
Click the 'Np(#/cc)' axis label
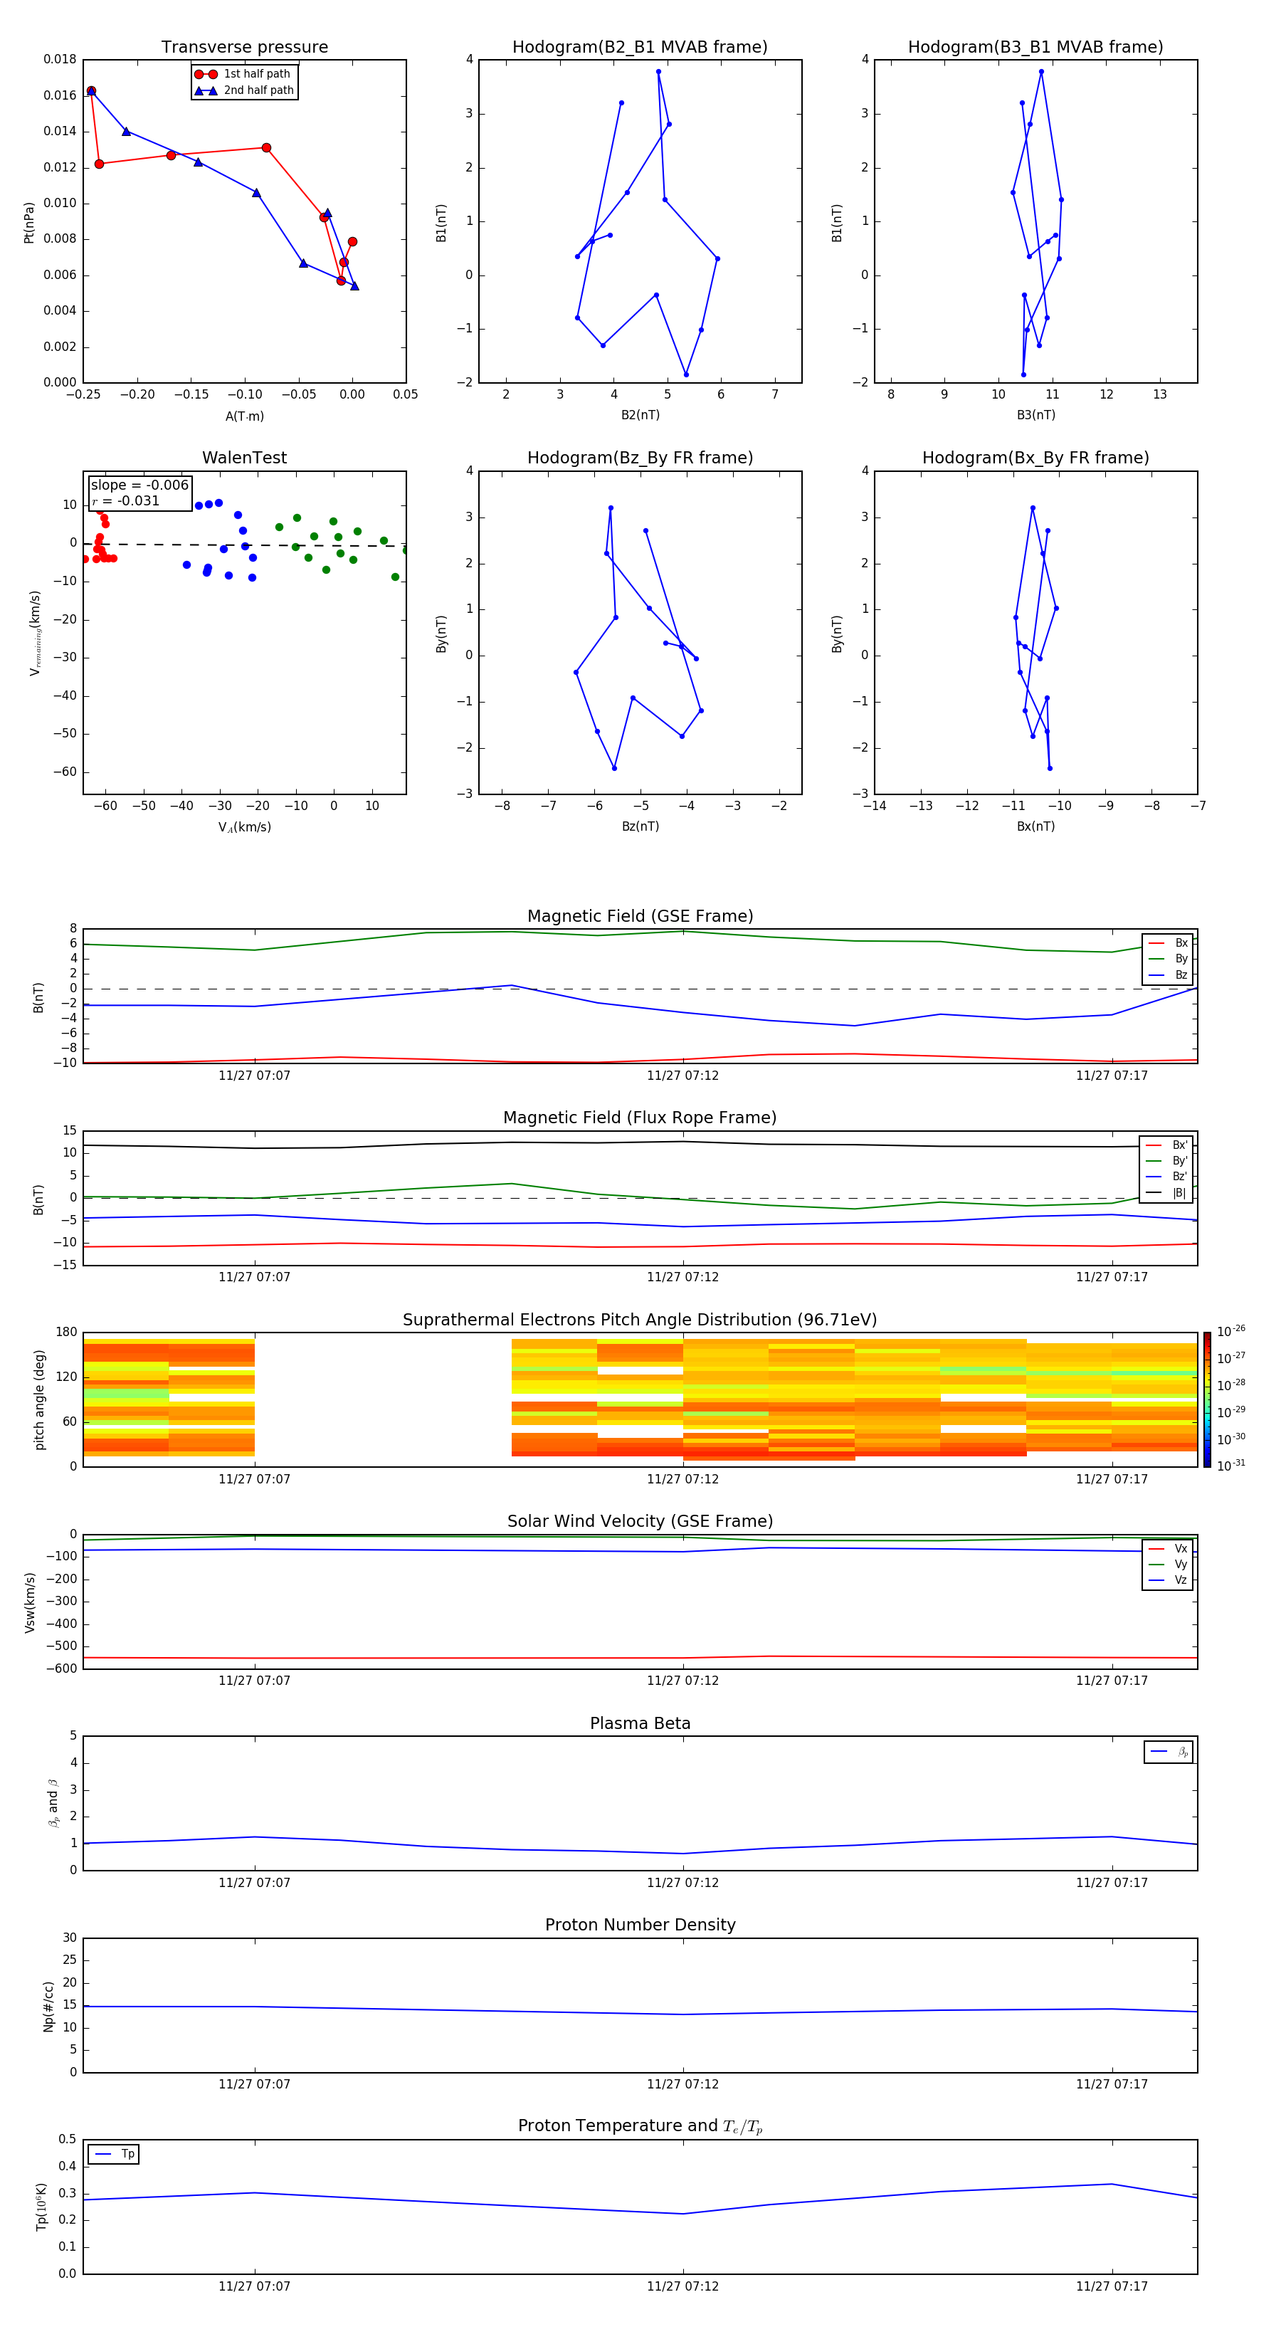point(48,2005)
